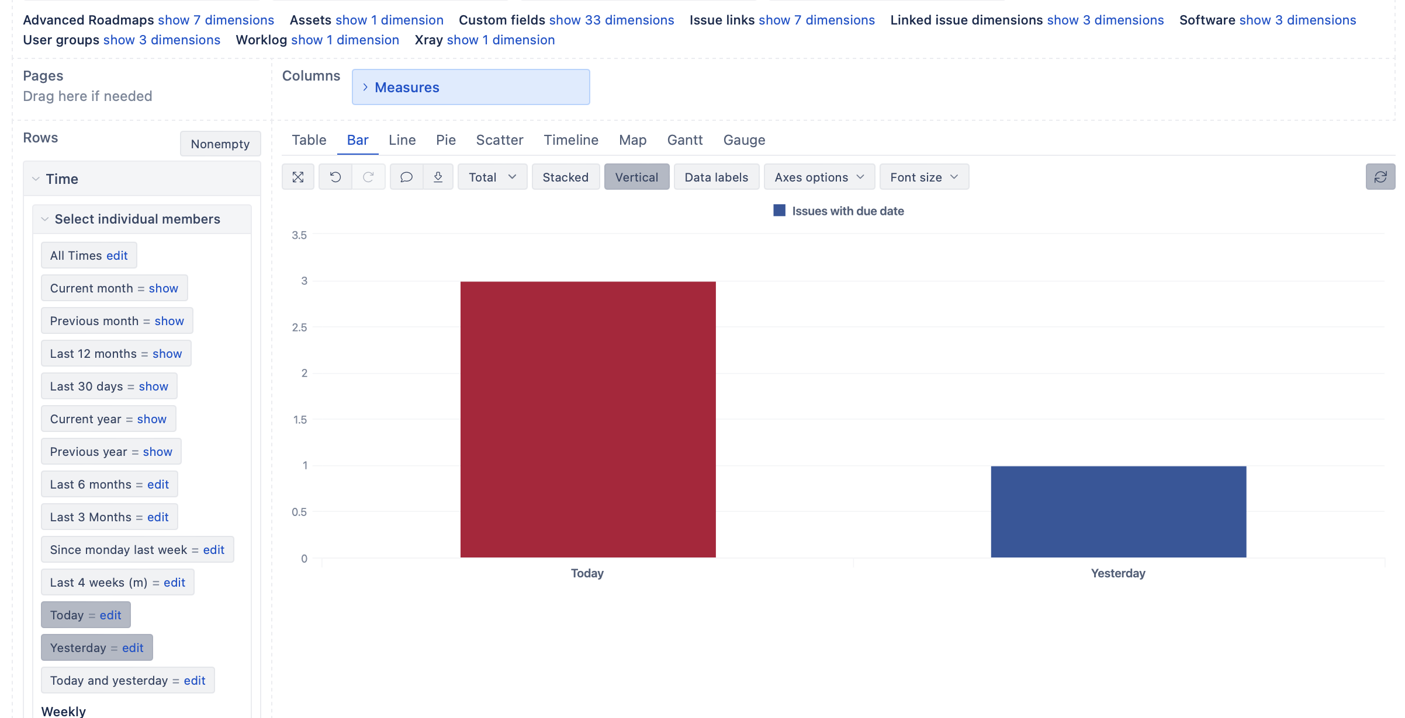Click the blue Yesterday bar
1405x718 pixels.
(1119, 511)
